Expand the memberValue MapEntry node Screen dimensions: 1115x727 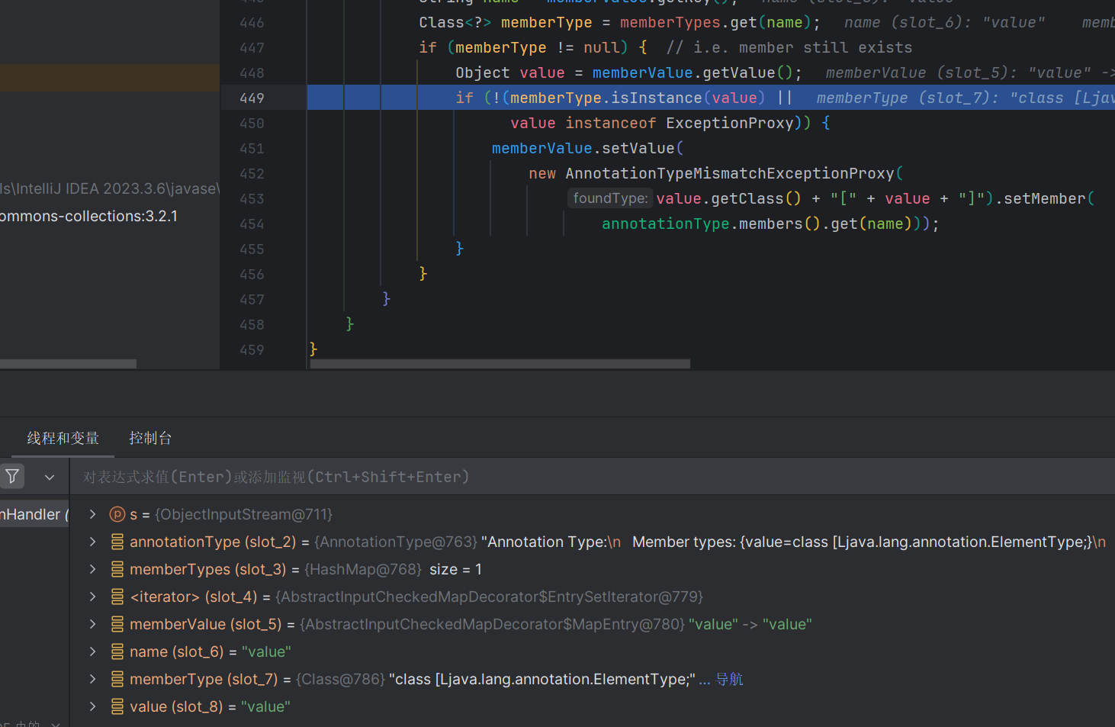(93, 625)
